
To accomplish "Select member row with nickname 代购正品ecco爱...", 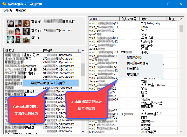I will click(x=134, y=103).
